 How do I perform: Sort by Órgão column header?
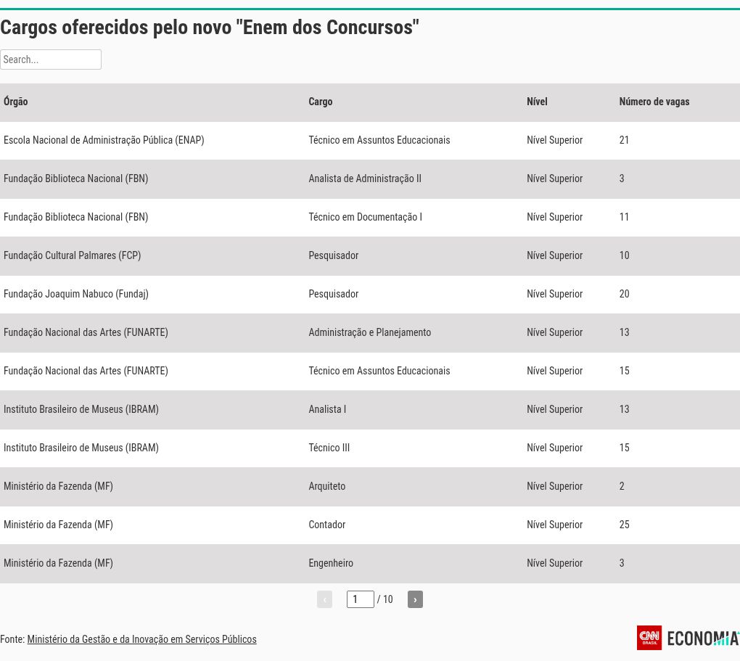(x=15, y=102)
